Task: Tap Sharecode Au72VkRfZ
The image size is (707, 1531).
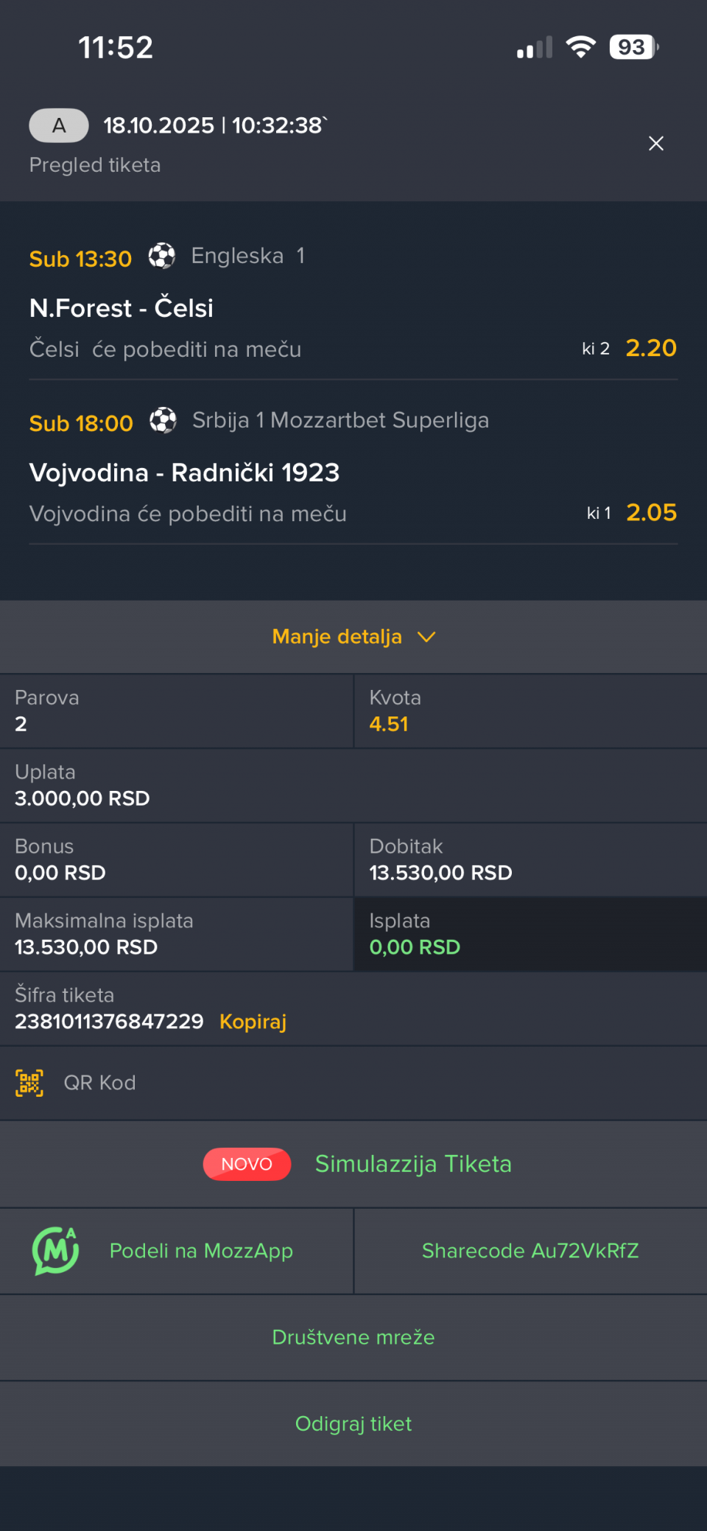Action: click(x=530, y=1251)
